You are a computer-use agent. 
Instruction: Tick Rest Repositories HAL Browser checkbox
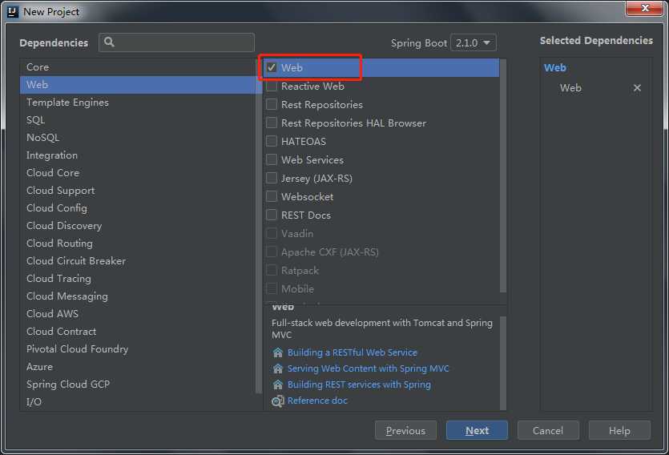tap(272, 123)
